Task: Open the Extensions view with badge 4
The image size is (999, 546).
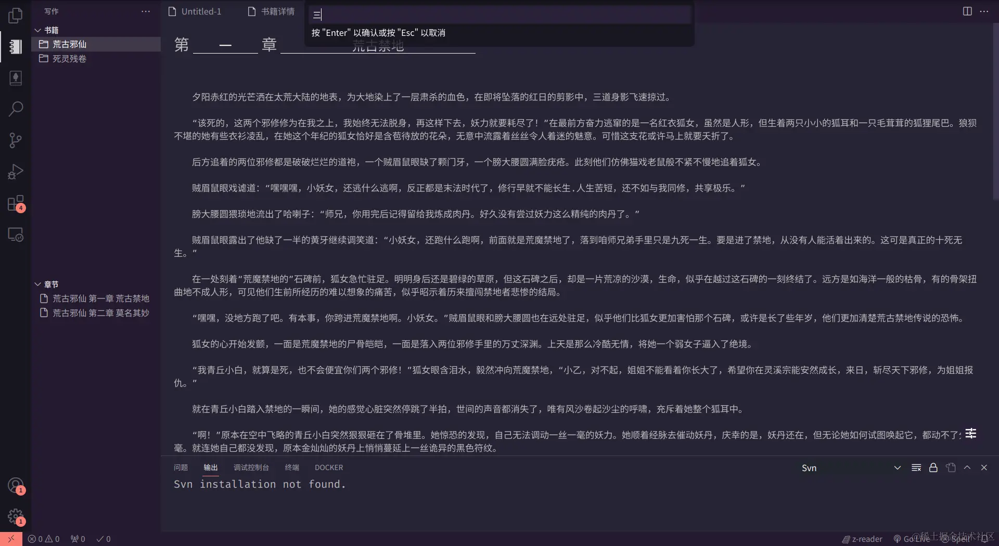Action: click(16, 203)
